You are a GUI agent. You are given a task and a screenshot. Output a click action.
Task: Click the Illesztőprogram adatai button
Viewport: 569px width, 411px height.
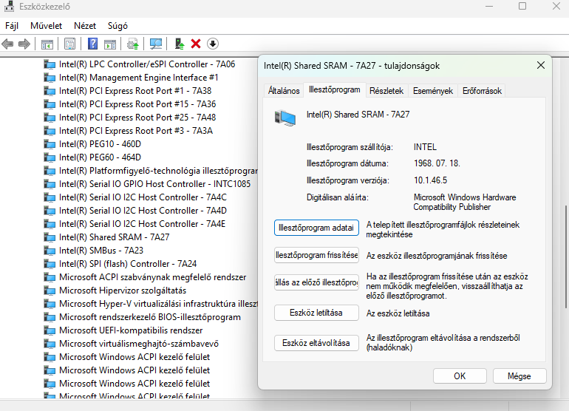pyautogui.click(x=316, y=228)
